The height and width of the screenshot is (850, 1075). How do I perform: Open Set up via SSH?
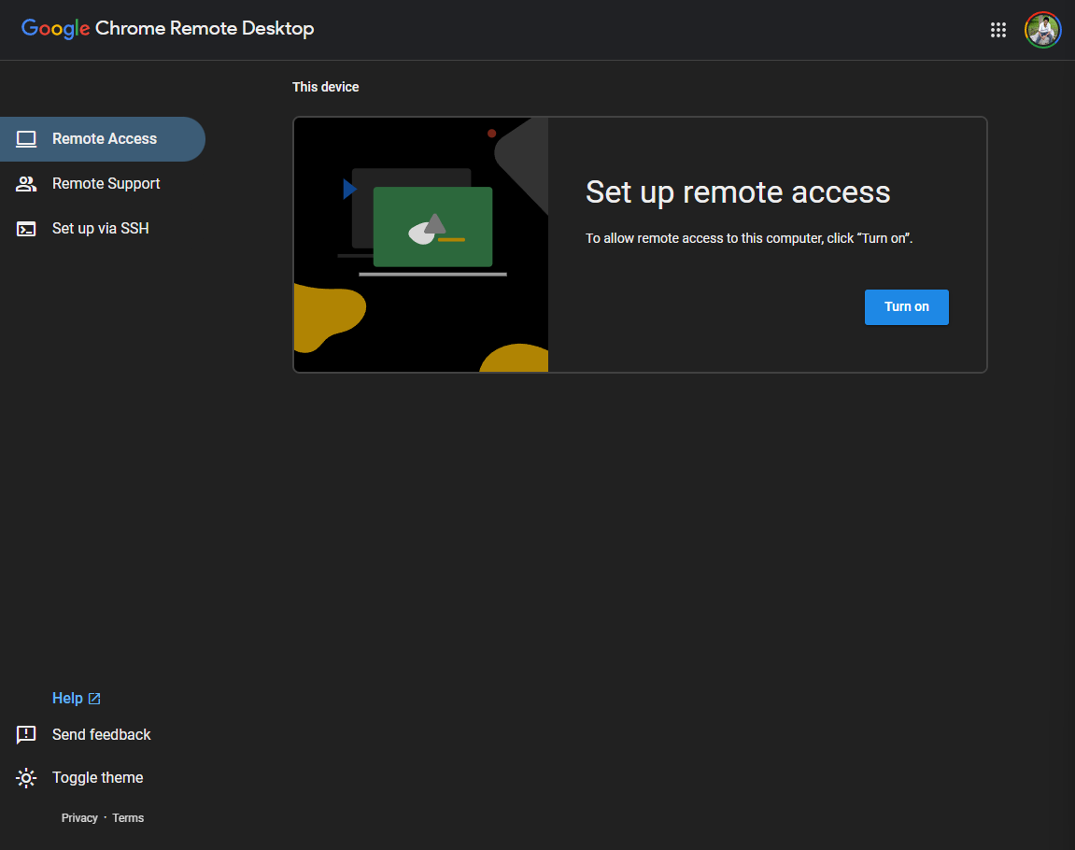pyautogui.click(x=100, y=228)
